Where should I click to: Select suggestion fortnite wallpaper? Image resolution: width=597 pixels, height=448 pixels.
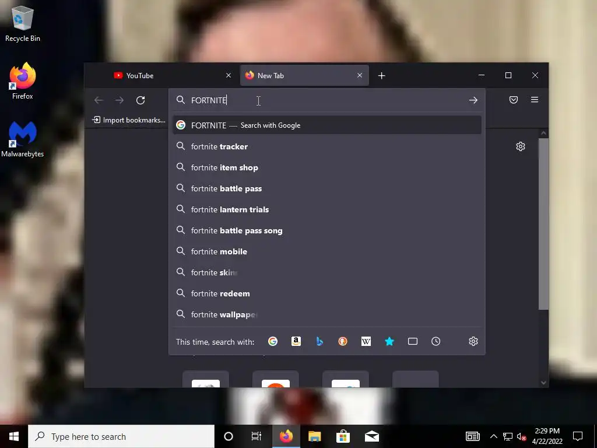pyautogui.click(x=327, y=314)
